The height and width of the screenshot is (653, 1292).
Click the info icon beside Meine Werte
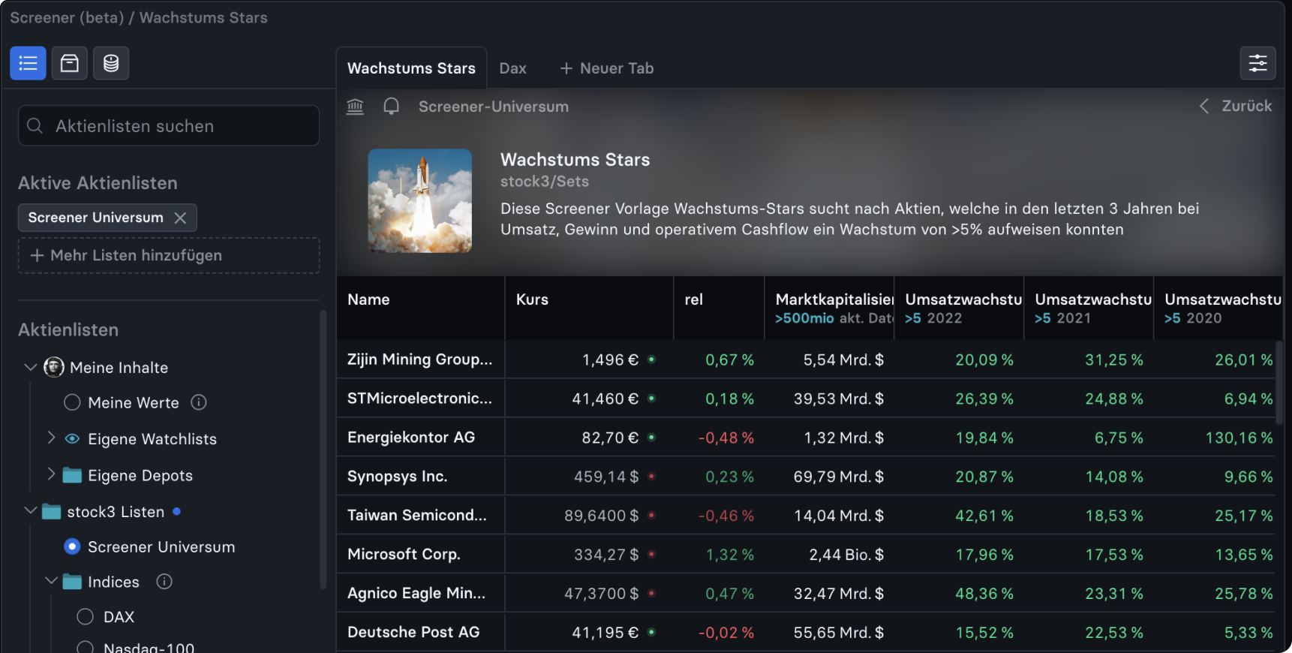(199, 402)
